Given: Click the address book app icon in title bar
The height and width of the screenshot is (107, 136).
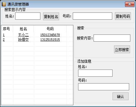Looking at the screenshot, I should point(4,4).
